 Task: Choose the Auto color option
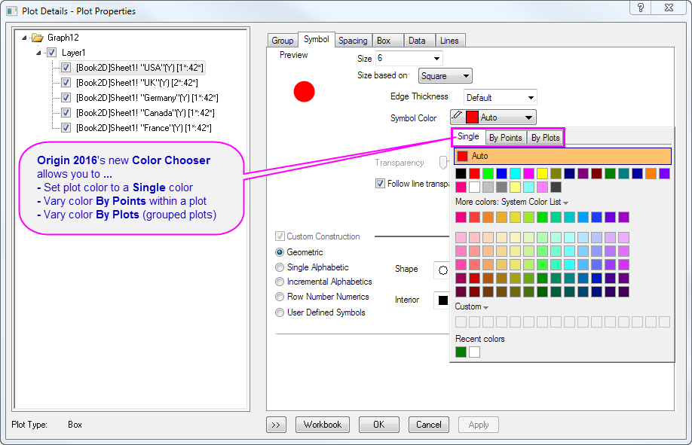(562, 156)
